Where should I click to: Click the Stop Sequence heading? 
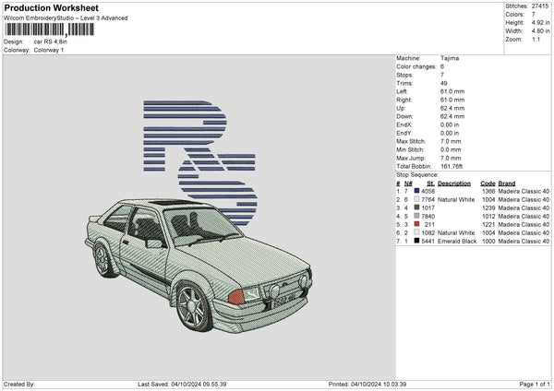click(417, 175)
